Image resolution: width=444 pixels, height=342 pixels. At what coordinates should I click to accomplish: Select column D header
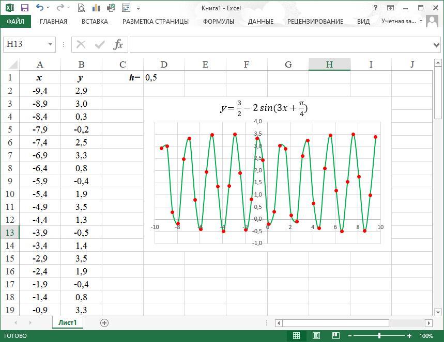coord(164,64)
